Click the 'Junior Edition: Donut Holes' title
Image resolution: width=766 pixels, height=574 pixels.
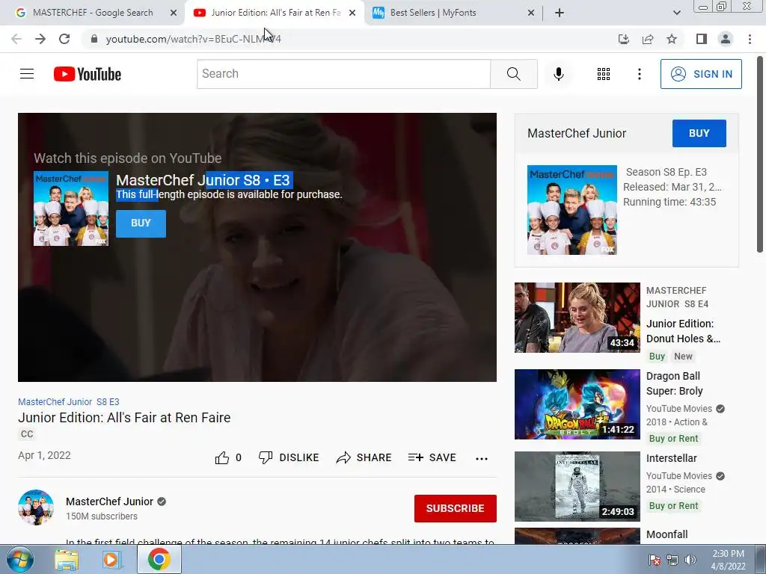pyautogui.click(x=683, y=331)
